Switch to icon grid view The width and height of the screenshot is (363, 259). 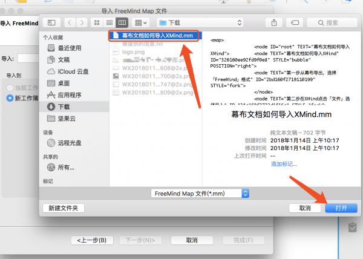[97, 22]
